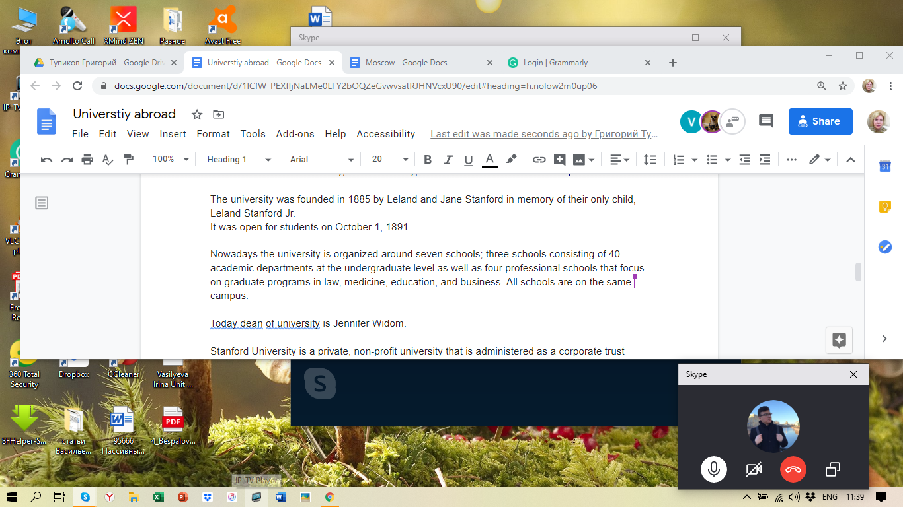The image size is (903, 507).
Task: Mute microphone in Skype call
Action: point(714,469)
